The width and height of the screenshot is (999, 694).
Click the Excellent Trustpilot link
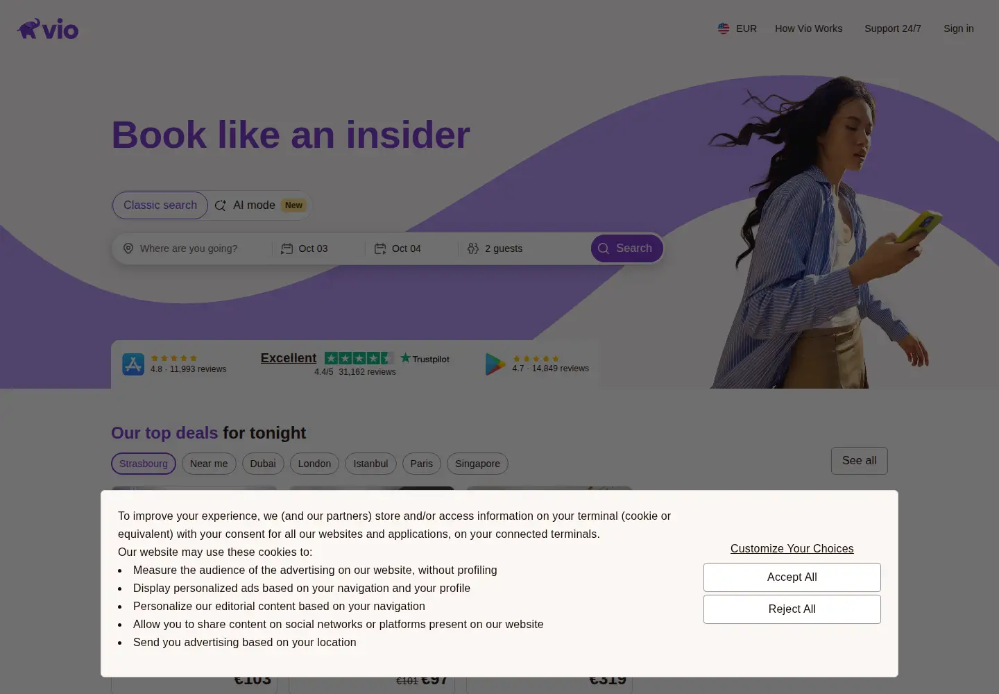(289, 358)
